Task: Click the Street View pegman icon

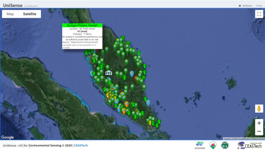Action: click(259, 109)
